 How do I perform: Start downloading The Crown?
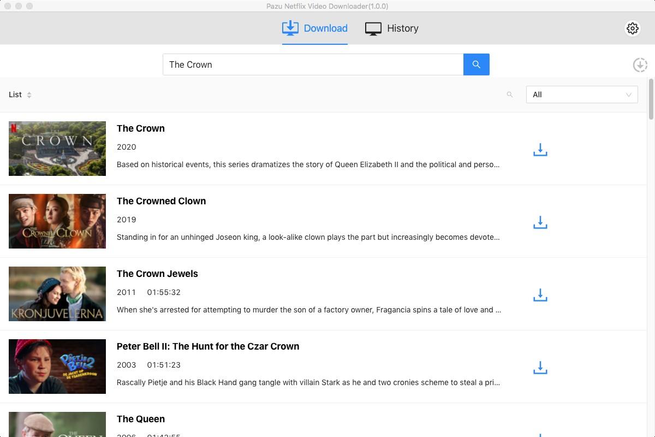[x=540, y=149]
